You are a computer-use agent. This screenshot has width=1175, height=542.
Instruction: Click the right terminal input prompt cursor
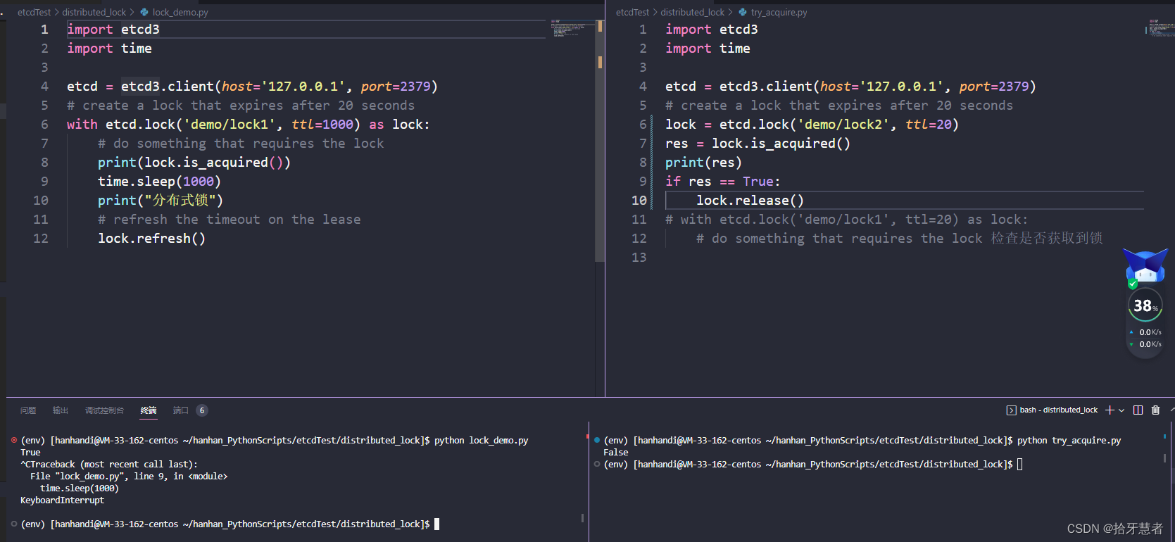click(1019, 464)
